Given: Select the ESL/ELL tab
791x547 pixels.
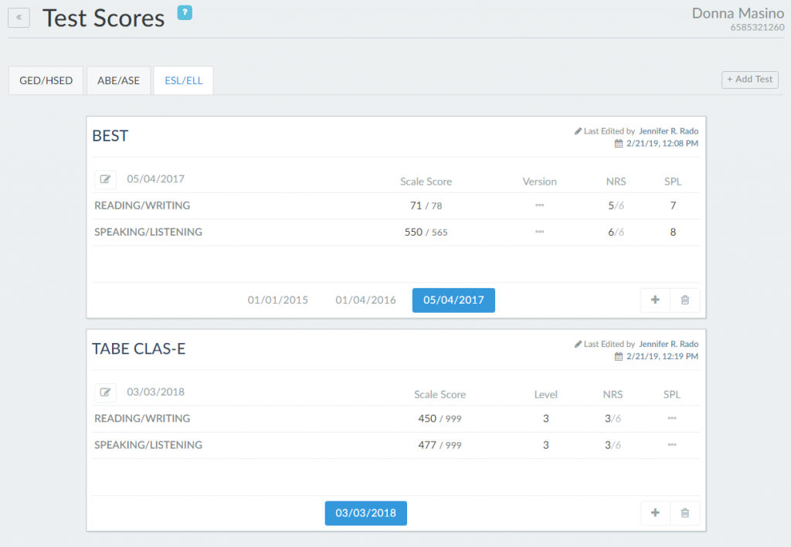Looking at the screenshot, I should pos(183,80).
